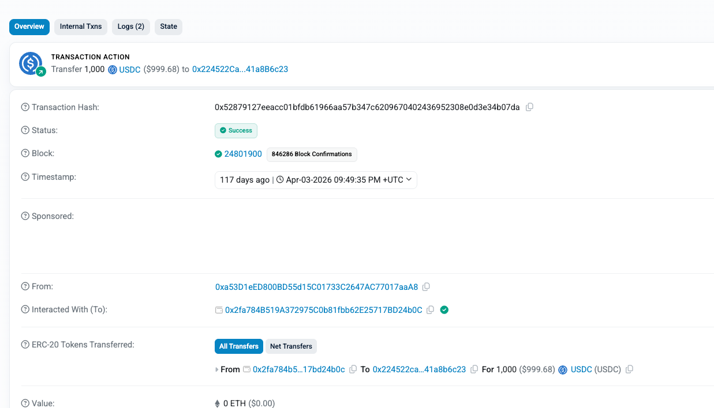Select the Net Transfers button
The height and width of the screenshot is (408, 714).
(291, 346)
